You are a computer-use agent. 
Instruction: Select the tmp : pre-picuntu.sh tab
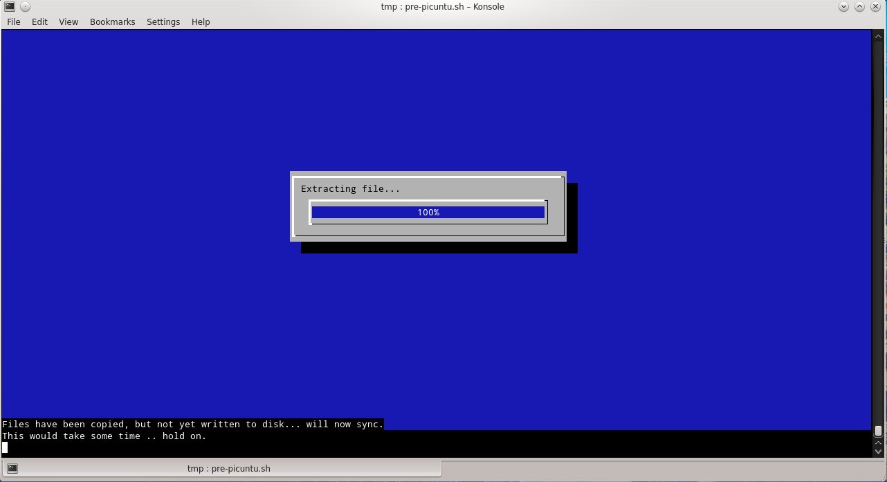coord(229,468)
